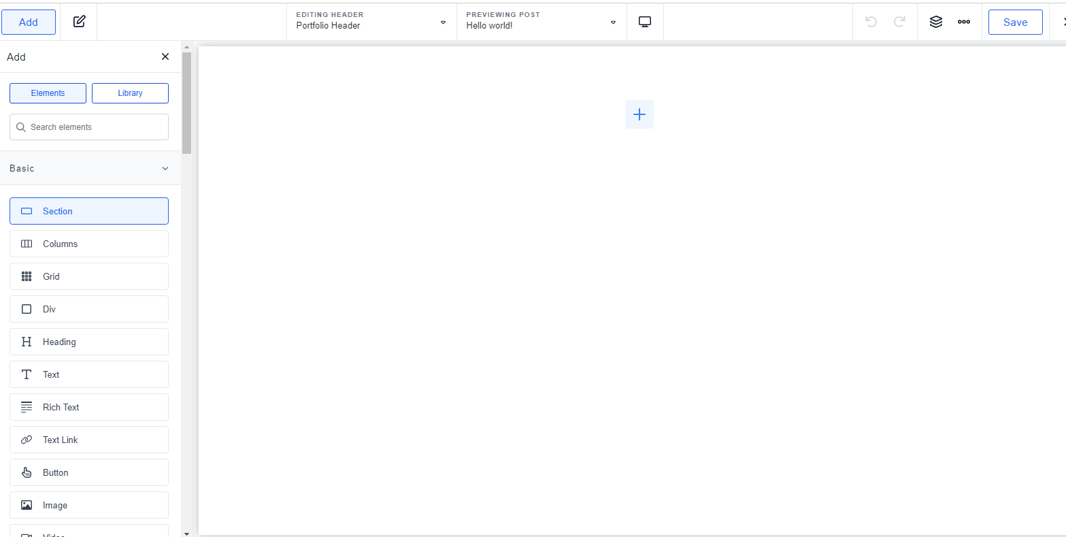
Task: Open the Structure layers panel icon
Action: pos(935,22)
